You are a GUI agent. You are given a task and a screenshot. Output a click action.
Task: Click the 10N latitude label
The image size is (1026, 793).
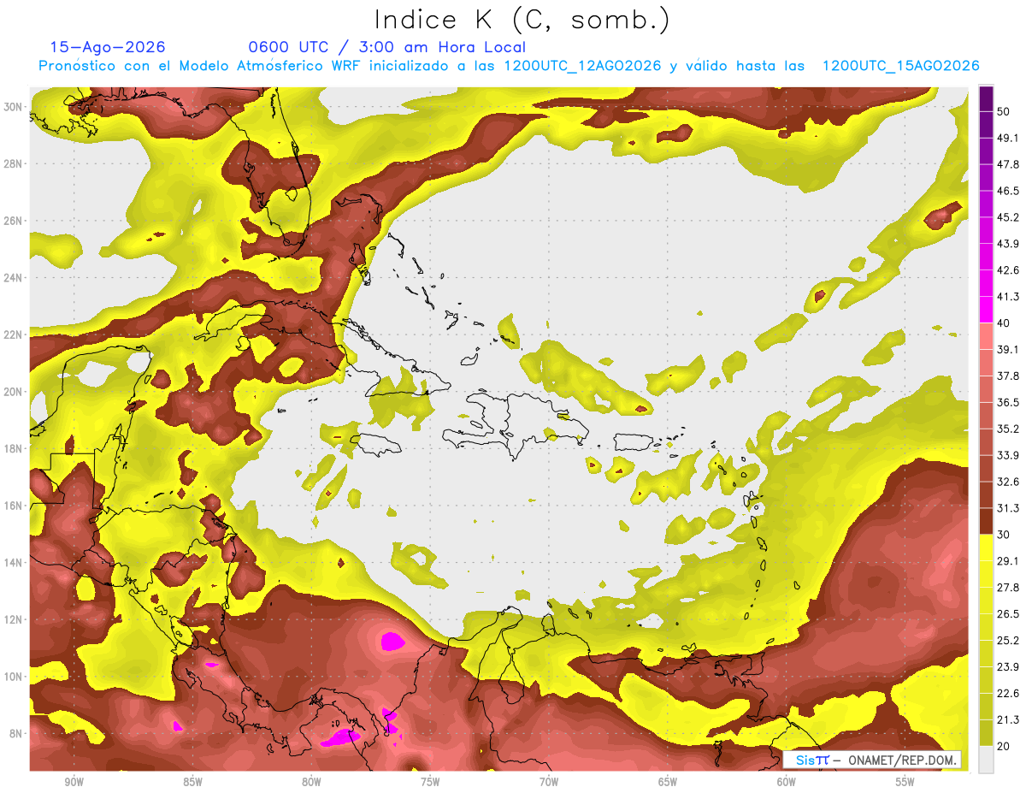click(x=14, y=677)
